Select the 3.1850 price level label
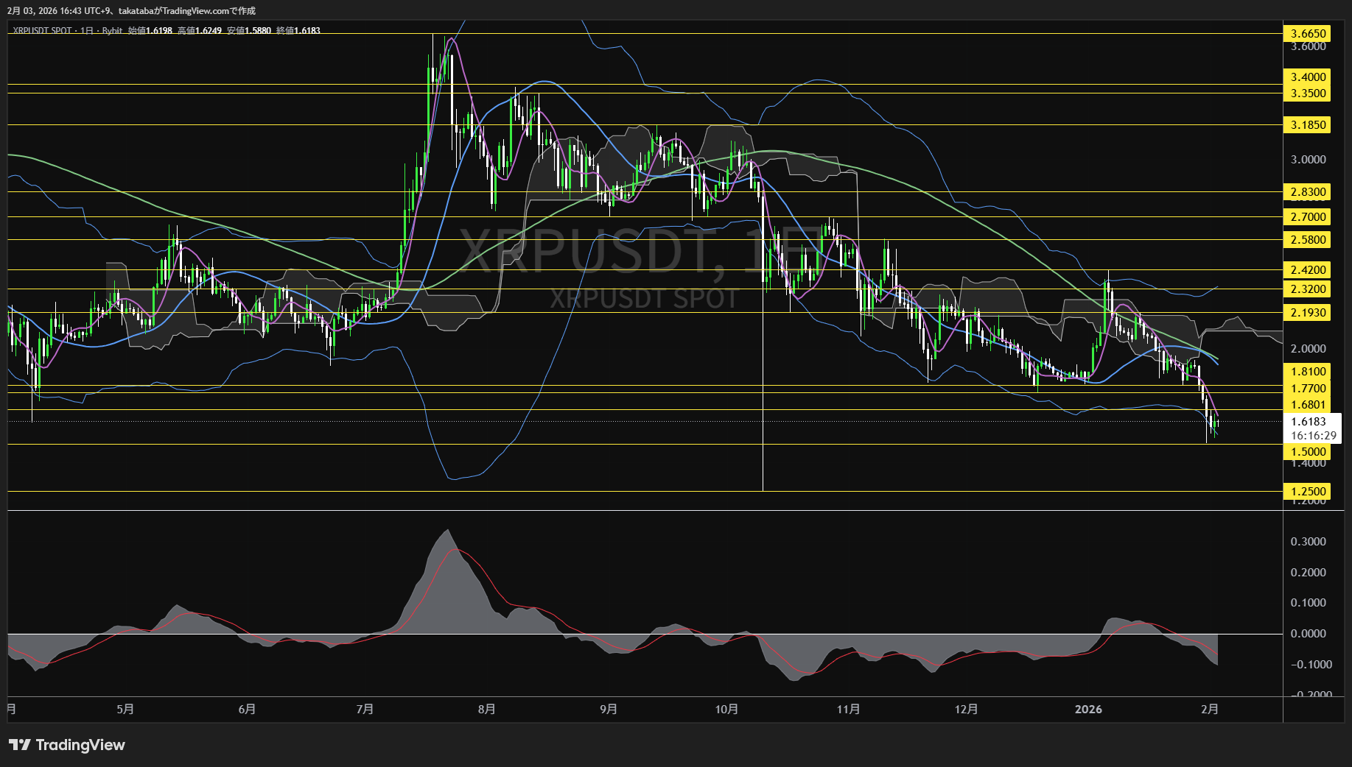 (x=1308, y=124)
